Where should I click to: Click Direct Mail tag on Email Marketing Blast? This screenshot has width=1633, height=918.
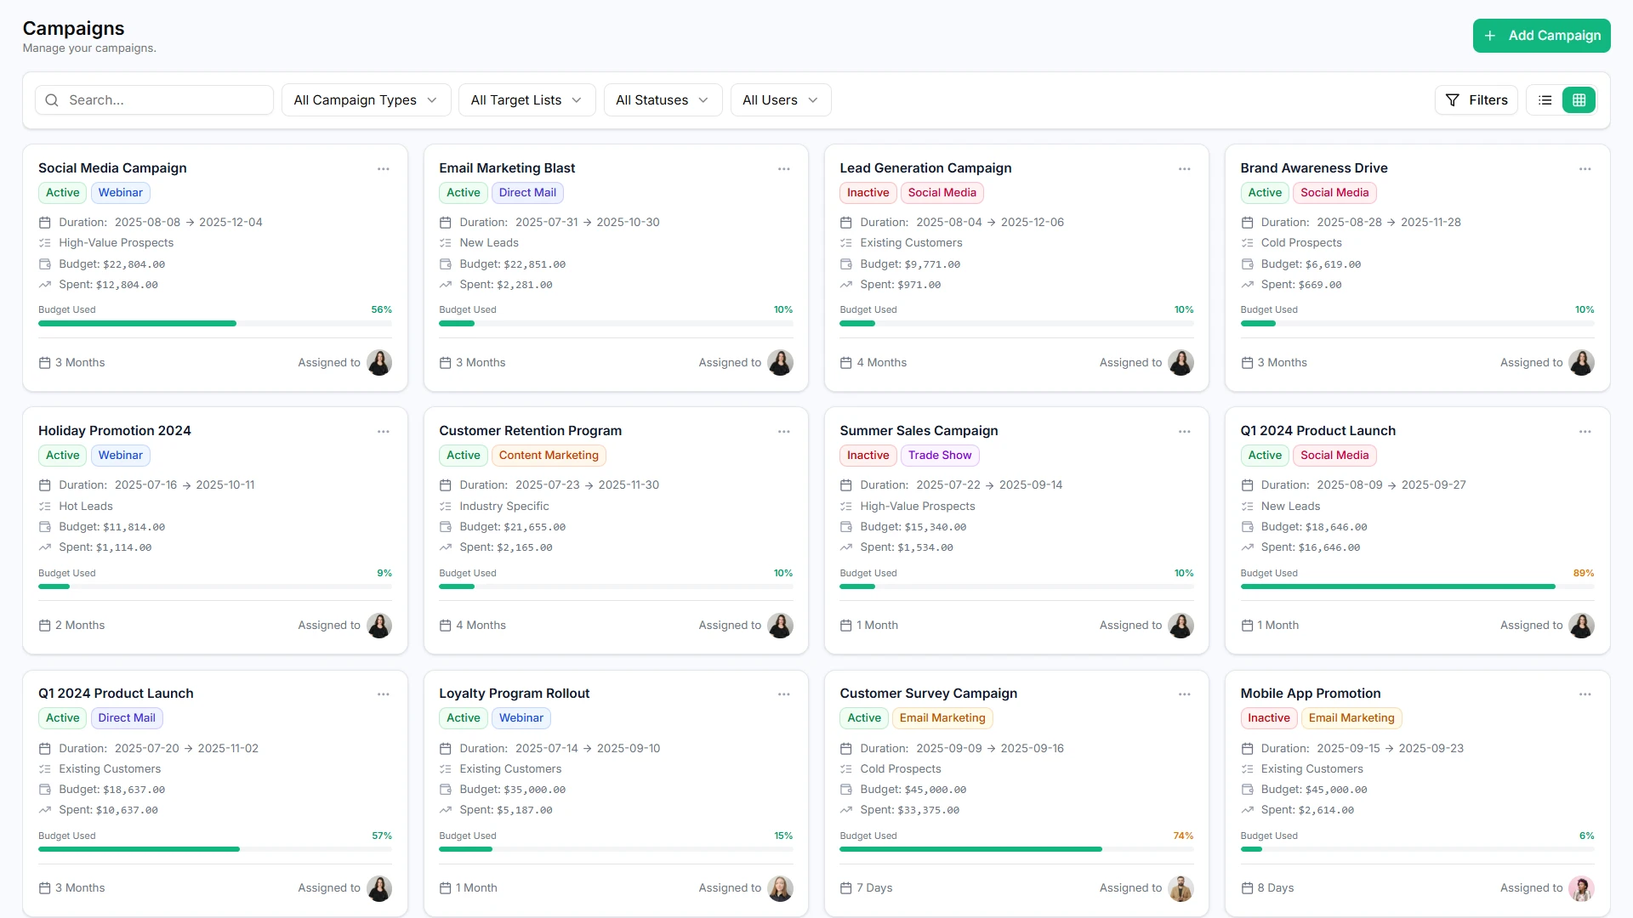527,193
